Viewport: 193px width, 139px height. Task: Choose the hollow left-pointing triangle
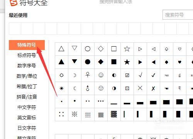coord(154,49)
